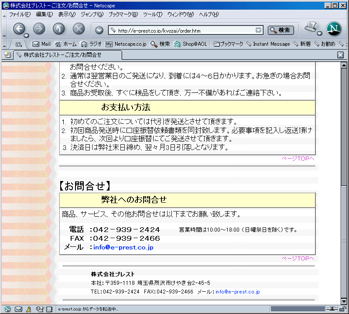Click the status text e-prest.co.jp からデータを転送中
349x314 pixels.
click(x=88, y=309)
